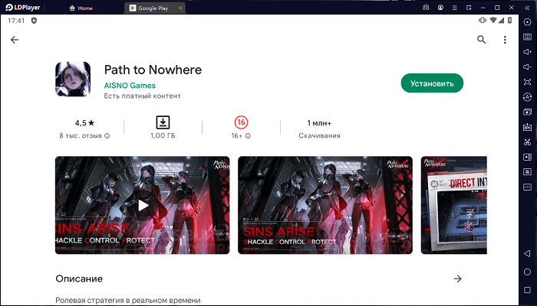Click the 4,5 star rating text
The height and width of the screenshot is (306, 537).
click(x=84, y=123)
